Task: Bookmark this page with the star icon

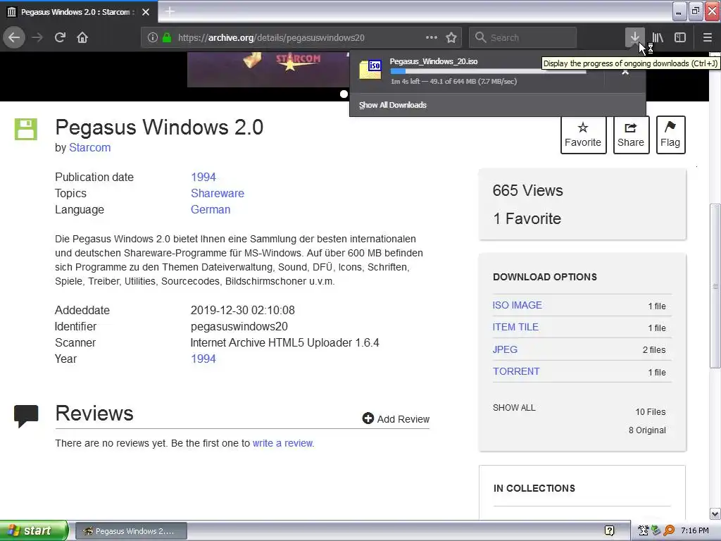Action: pos(451,38)
